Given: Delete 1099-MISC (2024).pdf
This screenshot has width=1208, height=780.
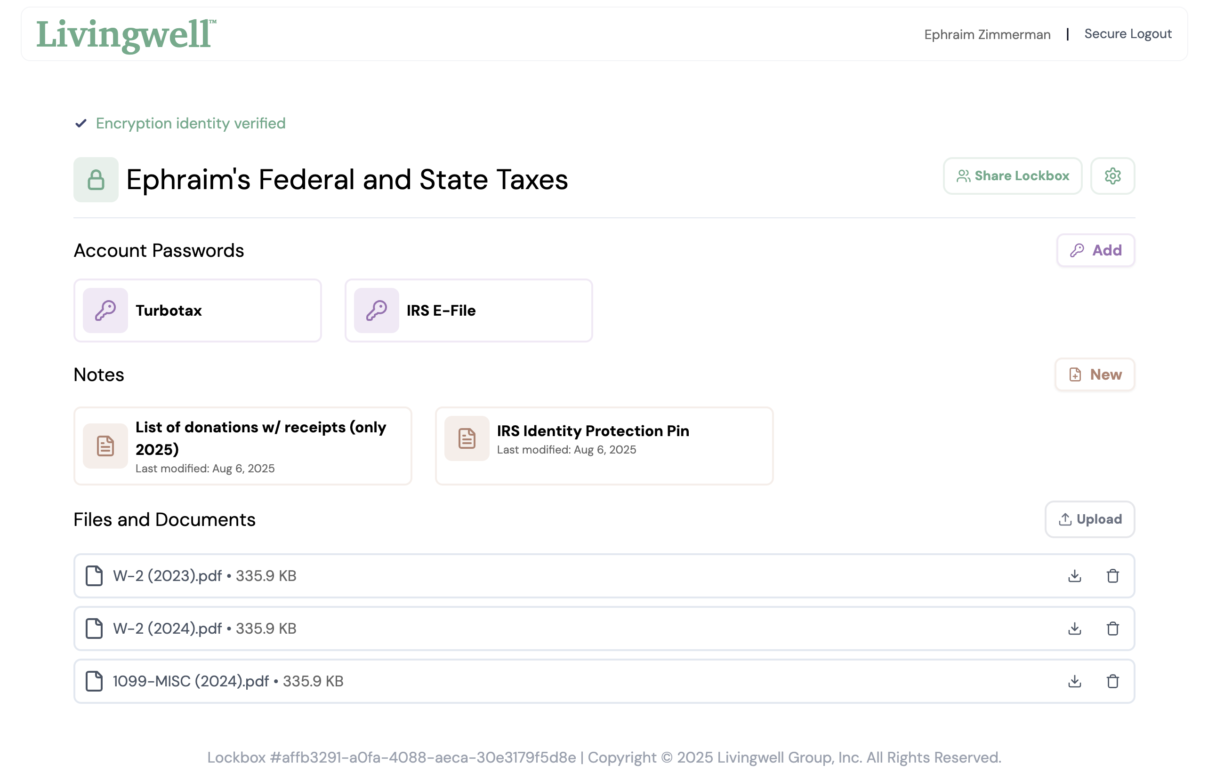Looking at the screenshot, I should pyautogui.click(x=1113, y=681).
